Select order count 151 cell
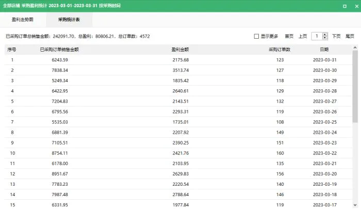 click(x=280, y=143)
